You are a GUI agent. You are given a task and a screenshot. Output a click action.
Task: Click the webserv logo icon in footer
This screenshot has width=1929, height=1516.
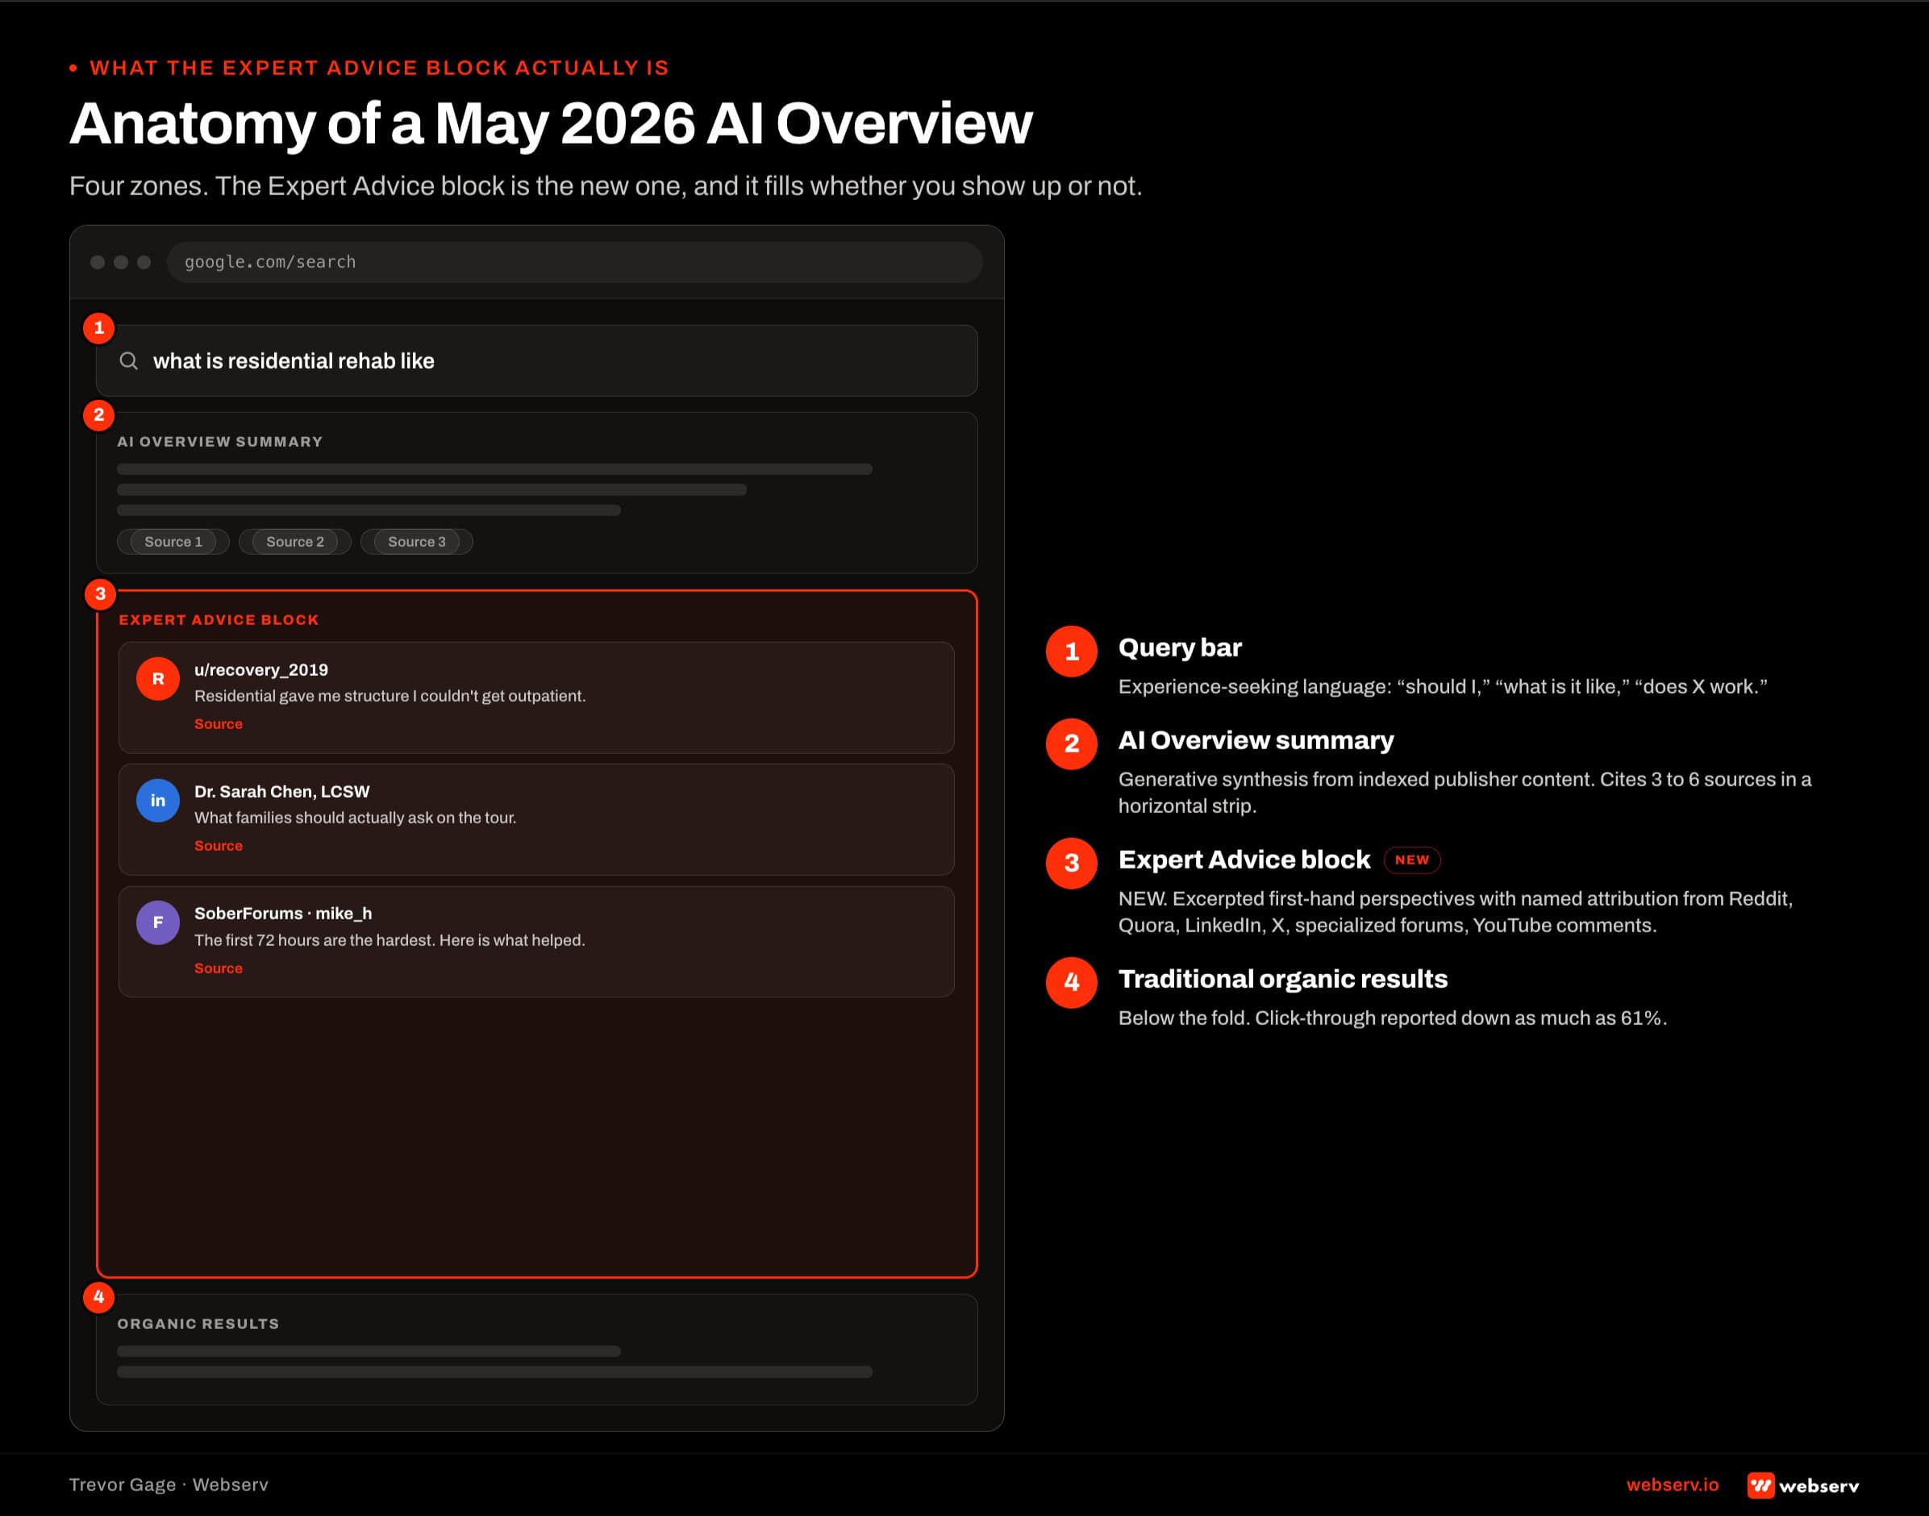(x=1760, y=1485)
